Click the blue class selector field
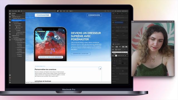The image size is (178, 100). [x=119, y=22]
